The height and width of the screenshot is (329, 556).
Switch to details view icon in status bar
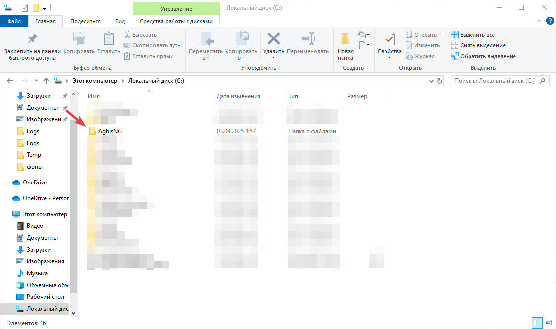tap(538, 323)
